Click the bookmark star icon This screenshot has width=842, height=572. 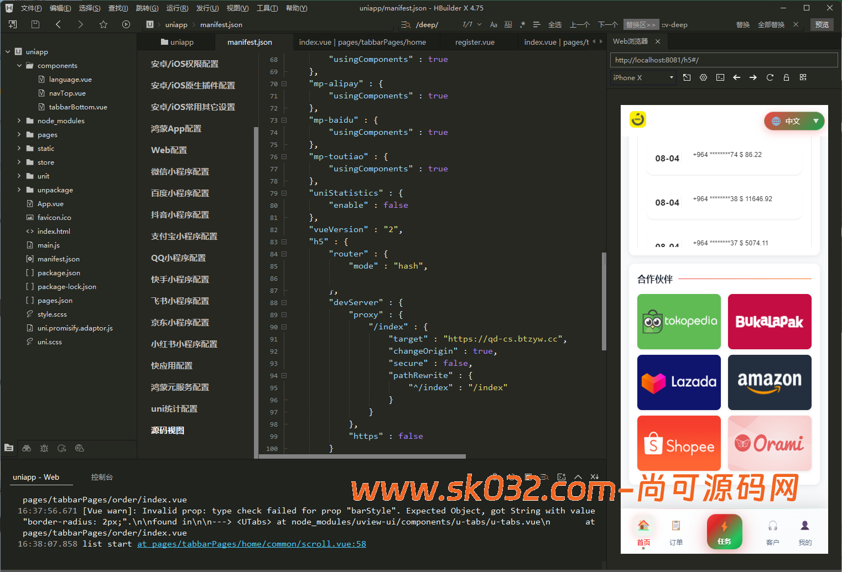tap(103, 24)
